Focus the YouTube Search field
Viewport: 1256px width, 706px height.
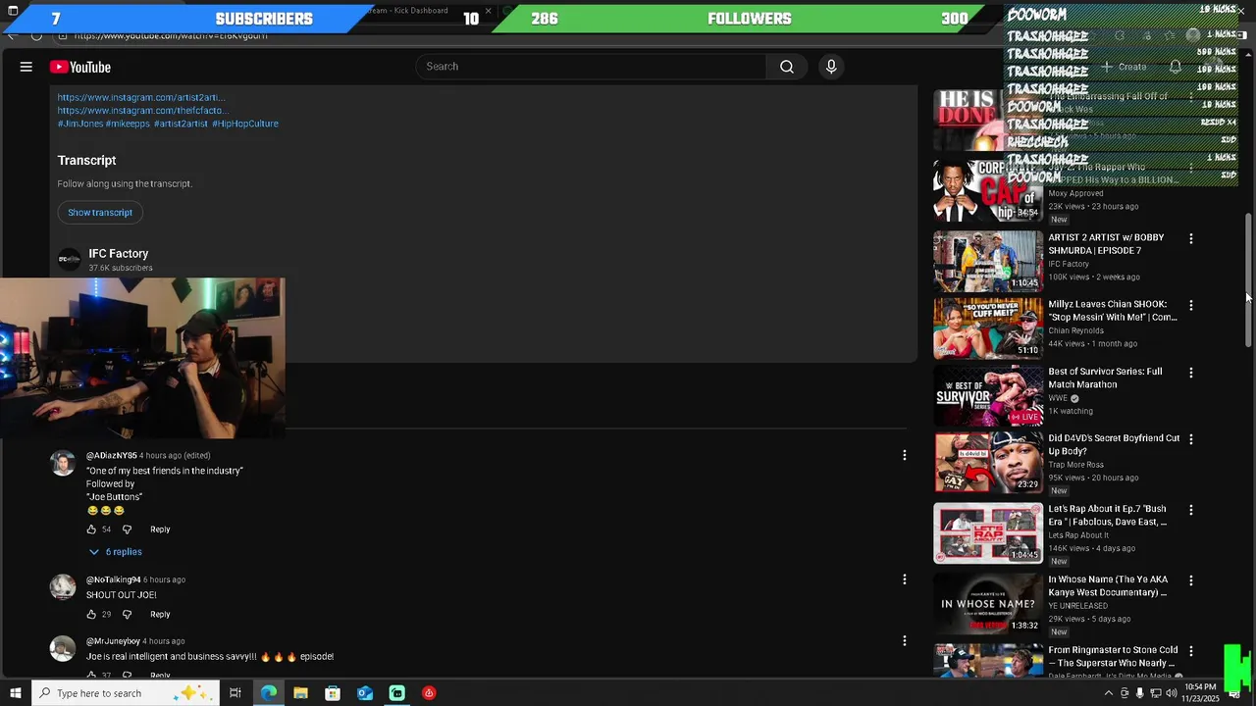(591, 67)
